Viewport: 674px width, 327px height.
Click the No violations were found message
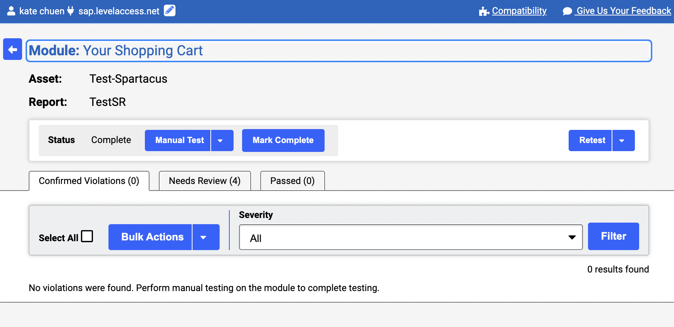204,288
